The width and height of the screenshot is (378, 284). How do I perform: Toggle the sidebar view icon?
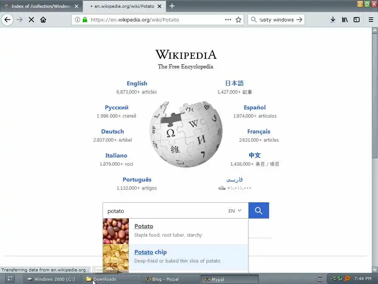pyautogui.click(x=357, y=20)
